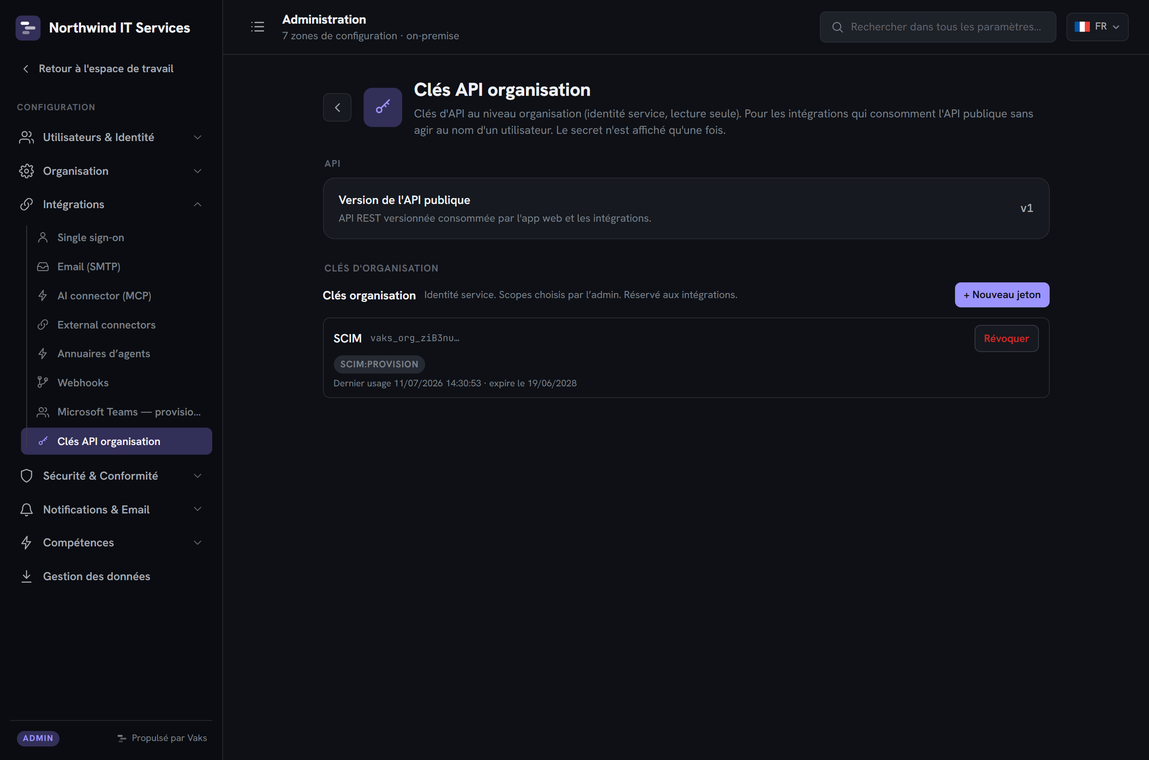Viewport: 1149px width, 760px height.
Task: Click the Sécurité & Conformité shield icon
Action: [x=26, y=476]
